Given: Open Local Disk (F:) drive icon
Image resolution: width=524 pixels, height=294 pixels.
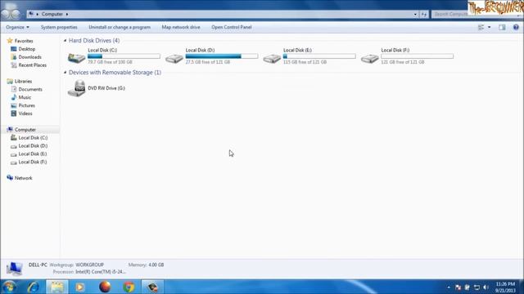Looking at the screenshot, I should click(369, 58).
